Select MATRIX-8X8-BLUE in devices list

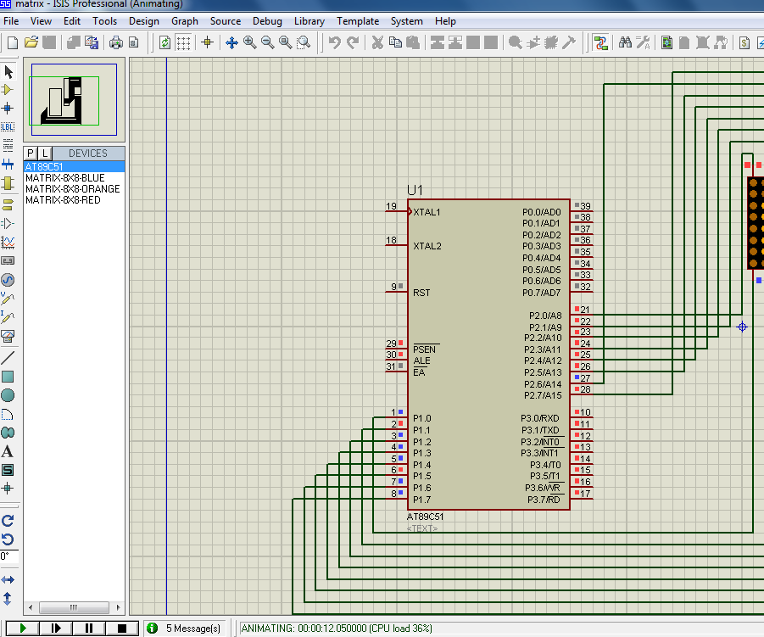74,178
